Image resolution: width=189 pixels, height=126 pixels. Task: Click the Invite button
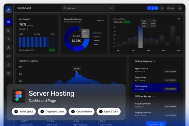(170, 8)
